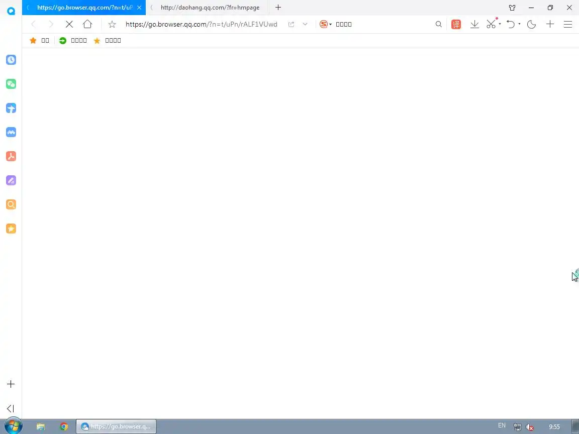The image size is (579, 434).
Task: Open the green arrow bookmark
Action: (x=73, y=41)
